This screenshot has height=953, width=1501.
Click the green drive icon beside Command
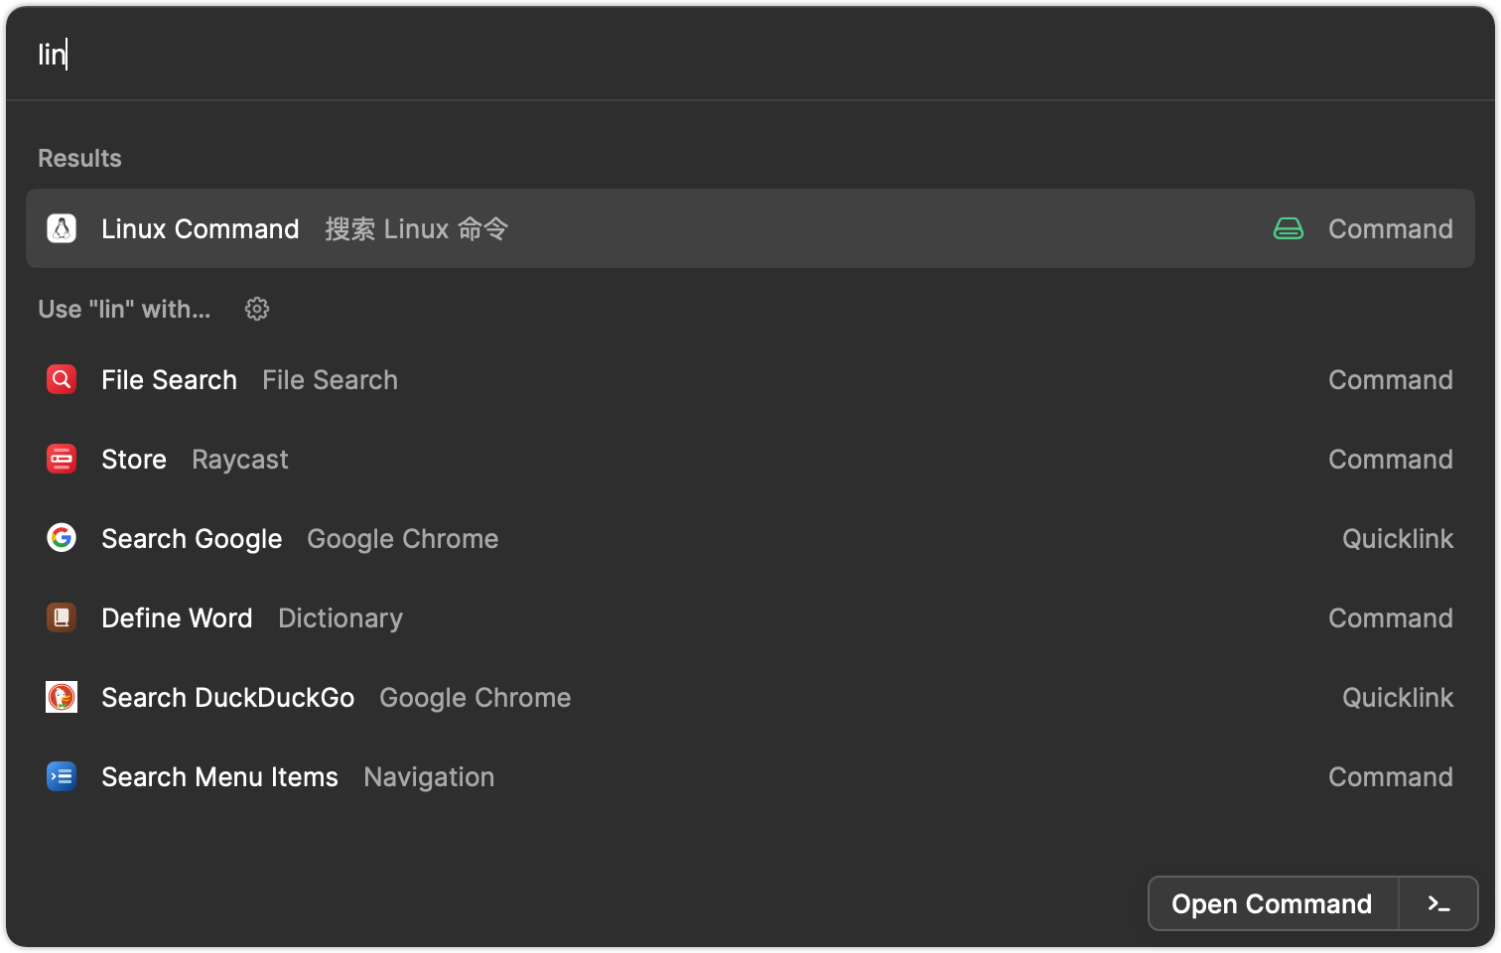[1288, 228]
